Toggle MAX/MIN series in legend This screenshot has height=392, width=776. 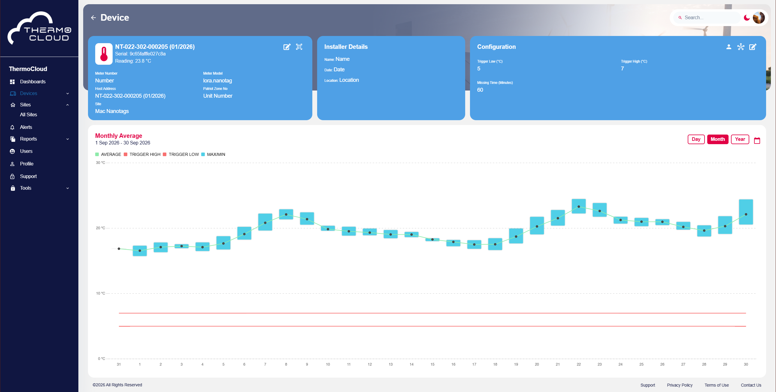coord(213,155)
